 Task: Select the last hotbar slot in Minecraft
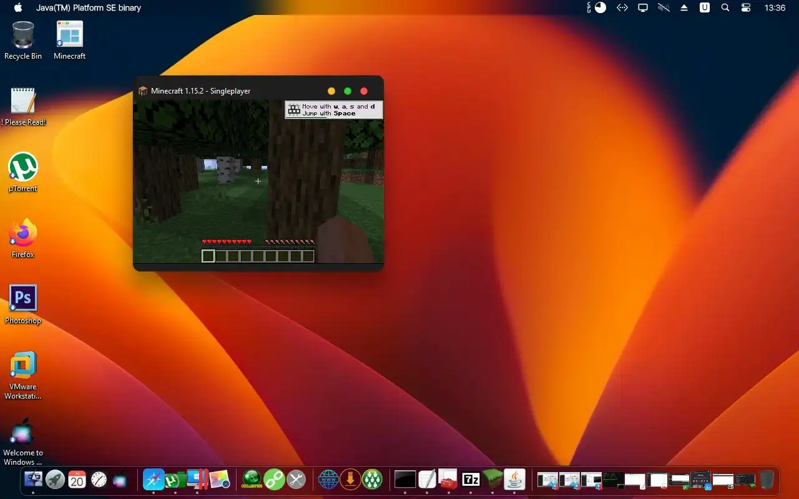308,256
